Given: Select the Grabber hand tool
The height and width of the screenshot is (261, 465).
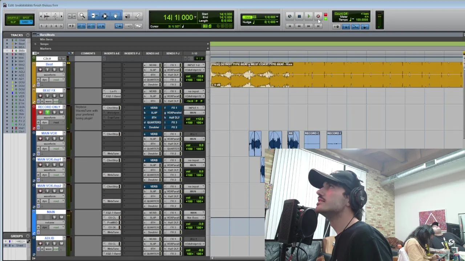Looking at the screenshot, I should point(116,16).
